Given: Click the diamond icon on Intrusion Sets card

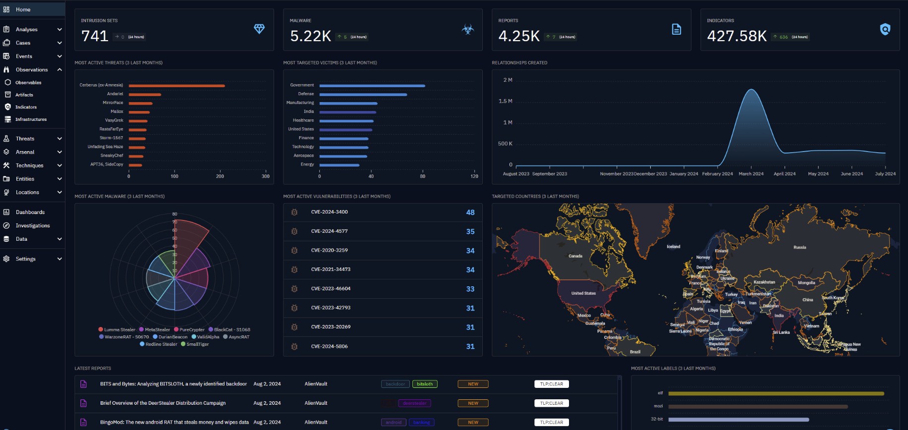Looking at the screenshot, I should [x=259, y=29].
